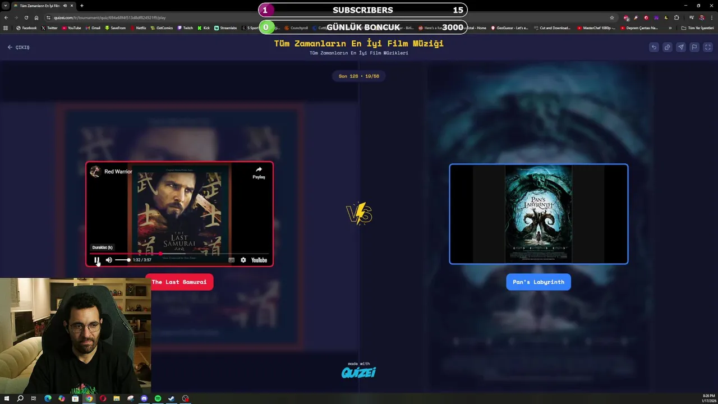This screenshot has width=718, height=404.
Task: Open the Kick bookmark
Action: point(204,27)
